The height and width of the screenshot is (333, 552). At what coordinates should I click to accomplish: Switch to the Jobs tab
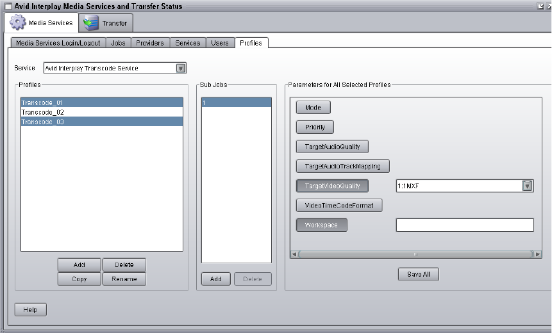coord(118,43)
